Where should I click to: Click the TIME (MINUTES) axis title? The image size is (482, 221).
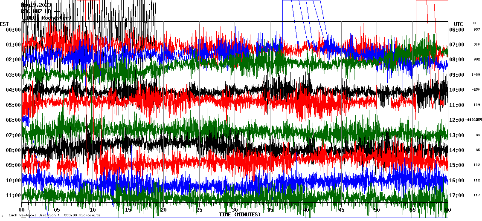point(239,215)
